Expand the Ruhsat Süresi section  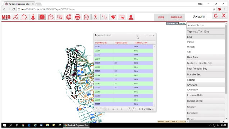[206, 101]
